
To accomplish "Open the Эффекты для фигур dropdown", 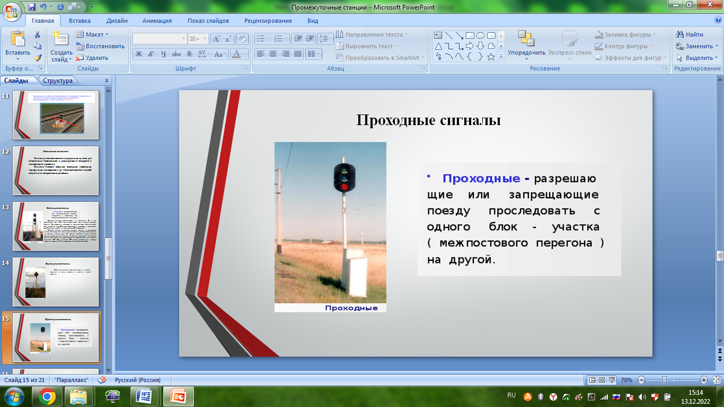I will pyautogui.click(x=631, y=58).
